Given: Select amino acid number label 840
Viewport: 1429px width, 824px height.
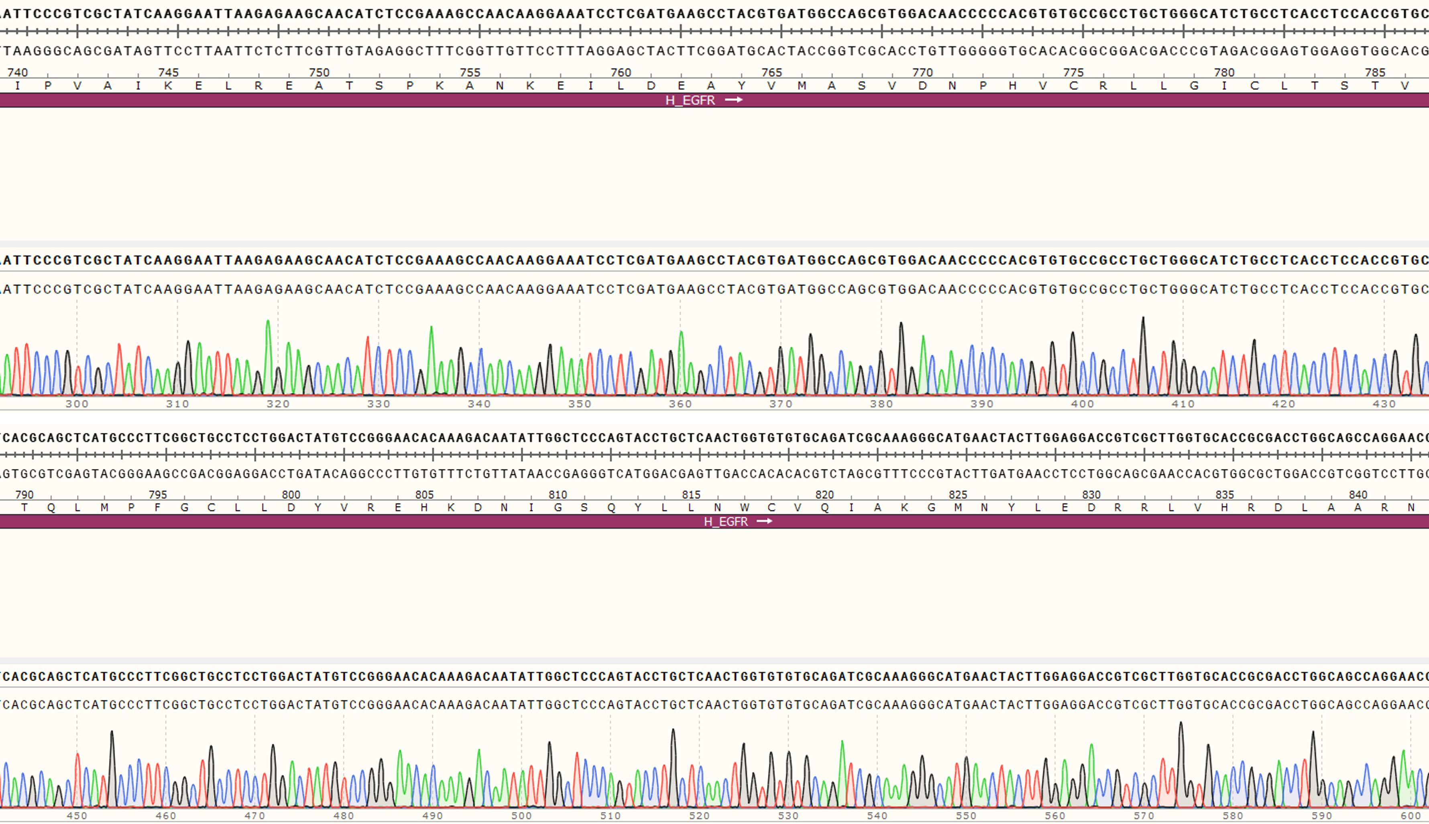Looking at the screenshot, I should coord(1358,495).
